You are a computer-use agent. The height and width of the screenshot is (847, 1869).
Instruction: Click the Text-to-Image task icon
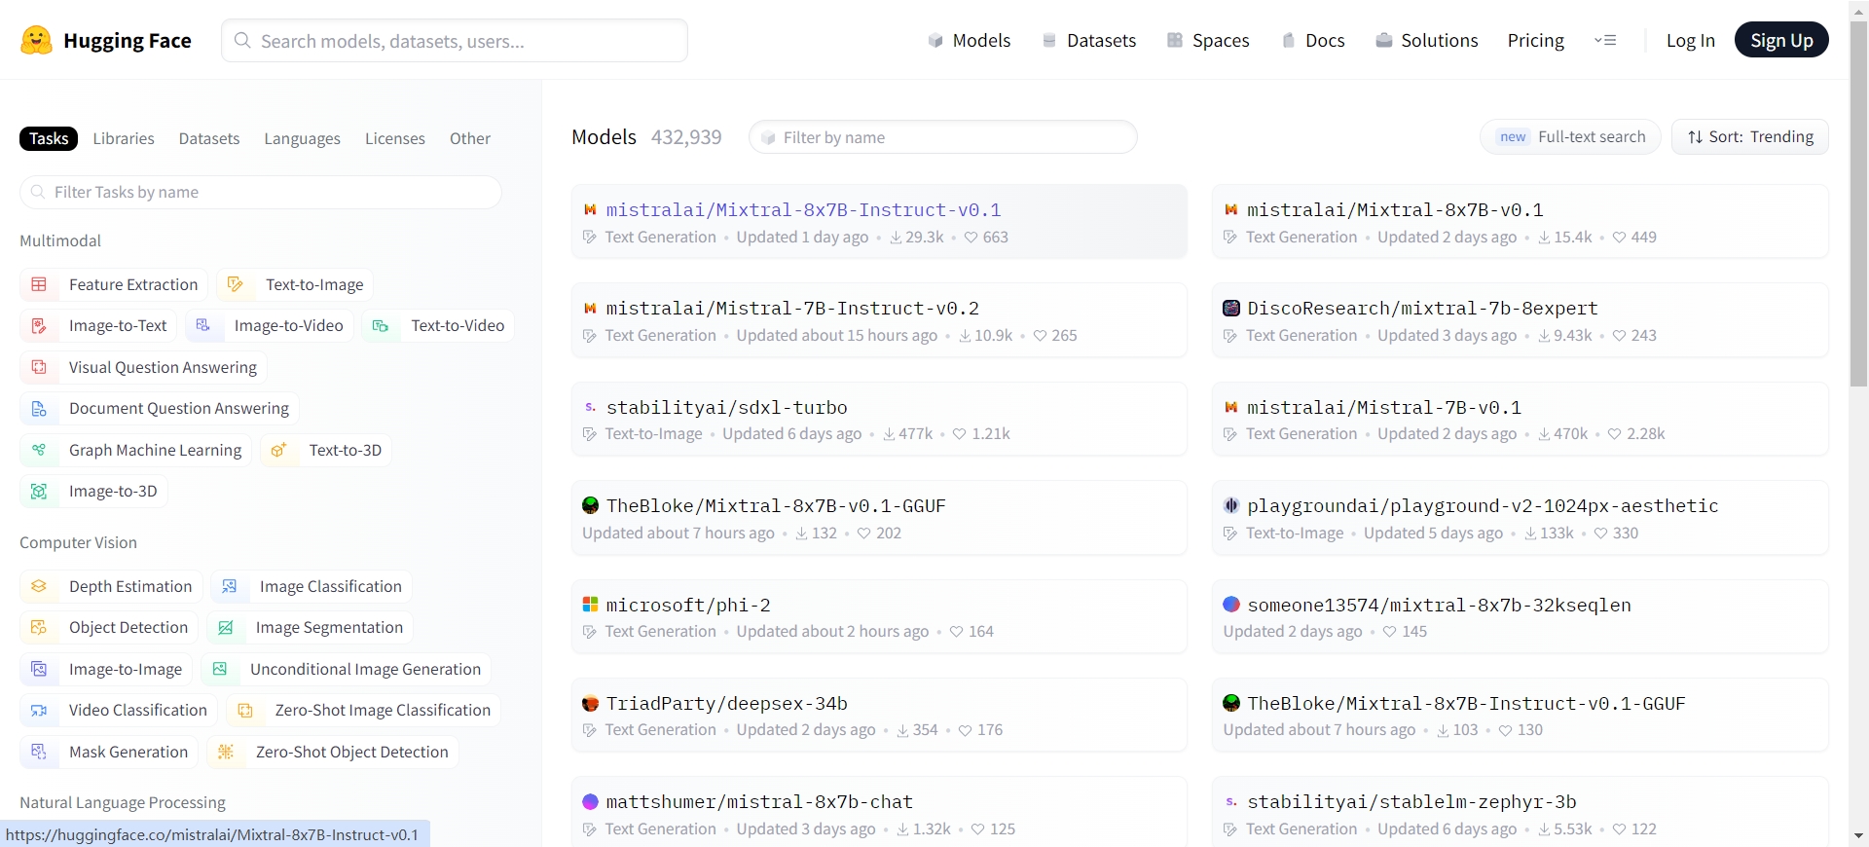(235, 284)
